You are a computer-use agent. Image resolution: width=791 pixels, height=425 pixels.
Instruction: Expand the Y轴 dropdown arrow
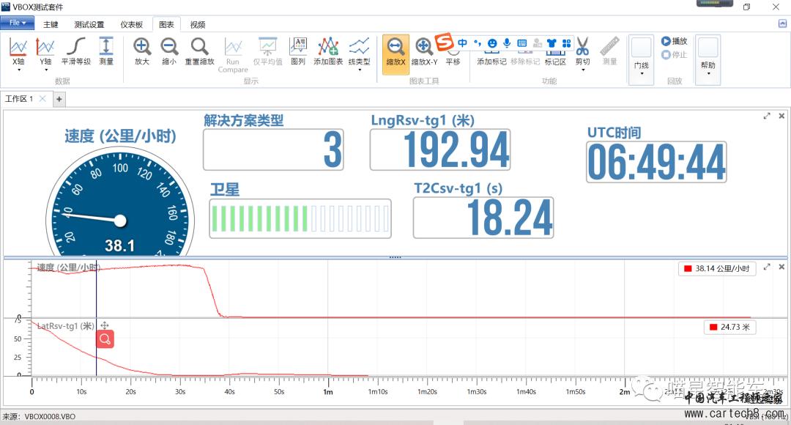pos(46,70)
